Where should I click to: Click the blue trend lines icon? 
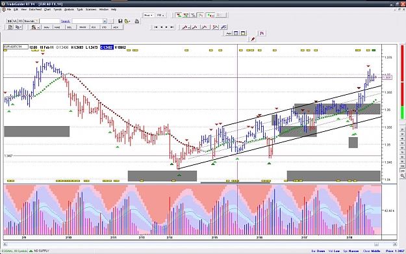pyautogui.click(x=223, y=27)
